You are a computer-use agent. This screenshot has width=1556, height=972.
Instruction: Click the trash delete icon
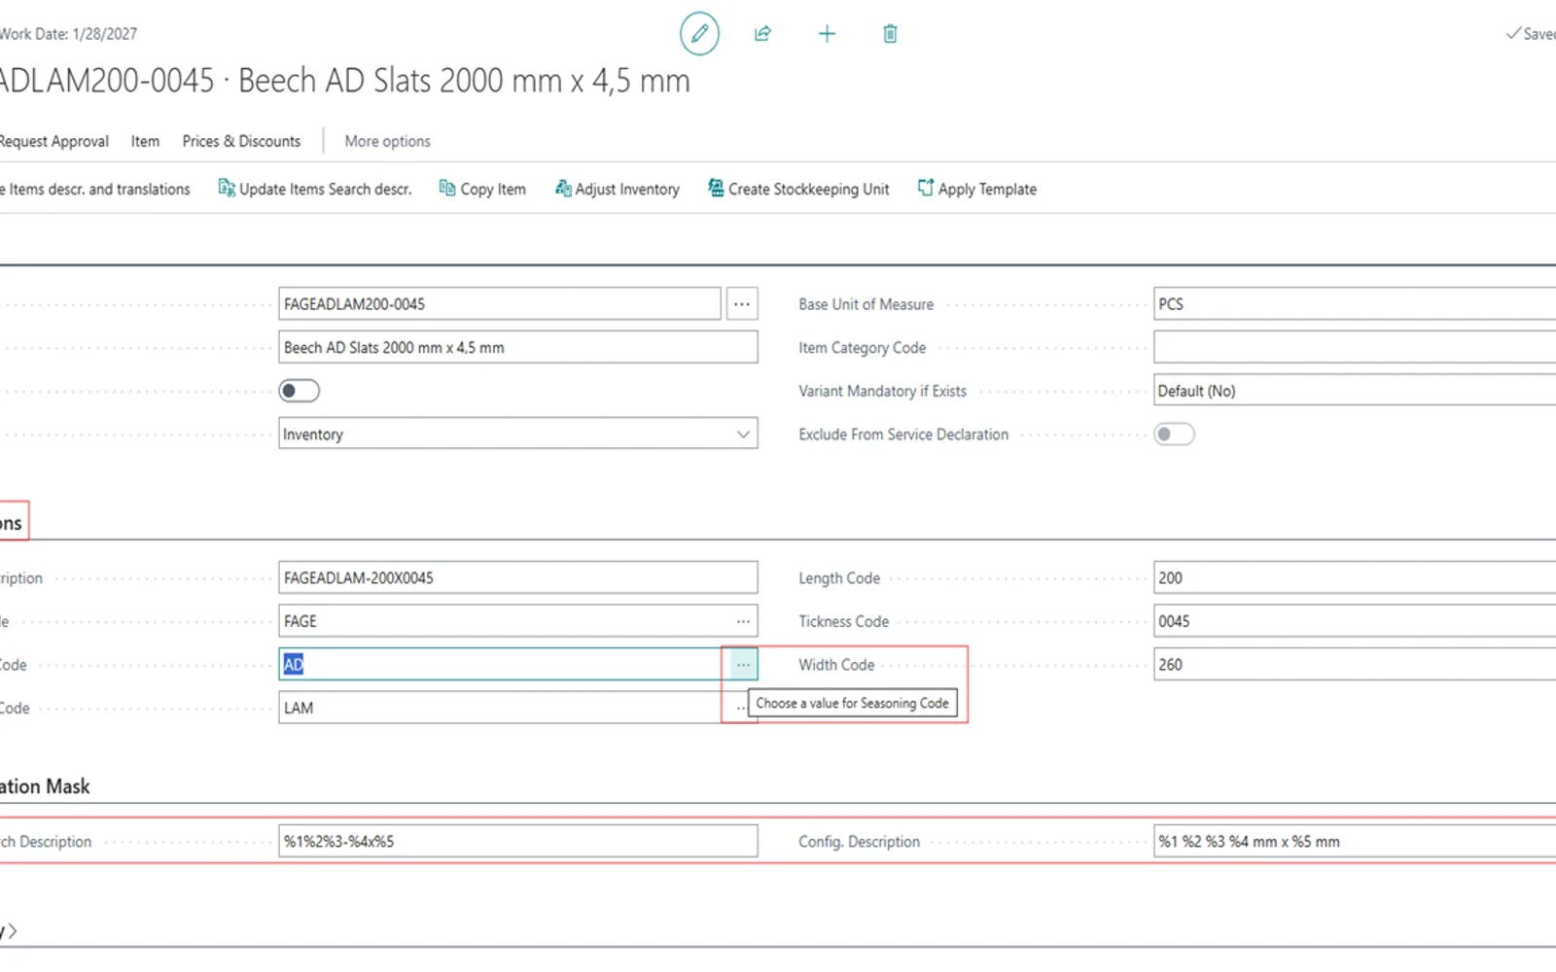(890, 34)
